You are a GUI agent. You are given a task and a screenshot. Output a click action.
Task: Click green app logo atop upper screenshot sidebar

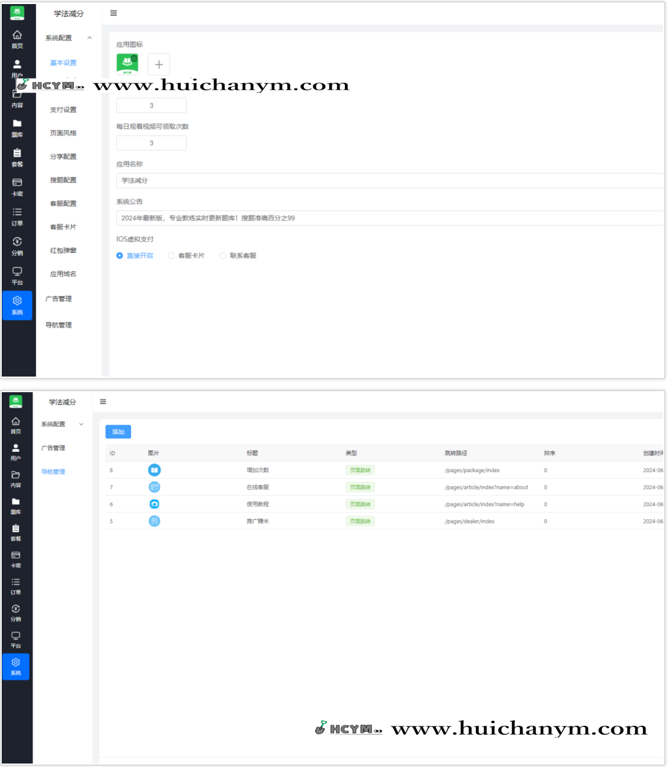17,13
